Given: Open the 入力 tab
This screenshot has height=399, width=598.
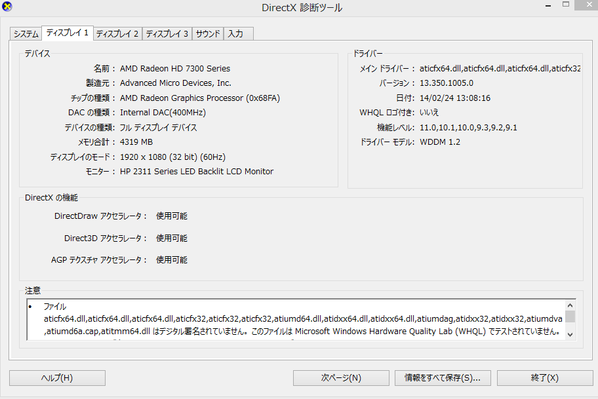Looking at the screenshot, I should pyautogui.click(x=239, y=33).
